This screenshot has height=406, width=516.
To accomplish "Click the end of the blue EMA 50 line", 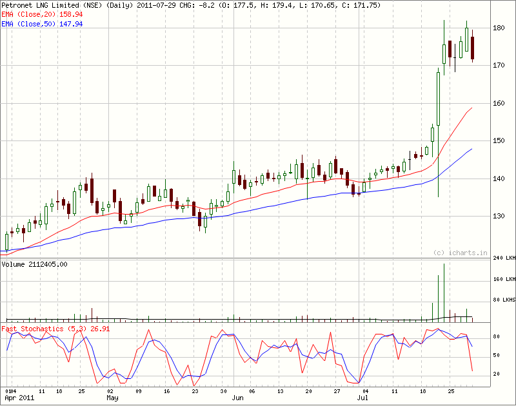I will point(472,149).
